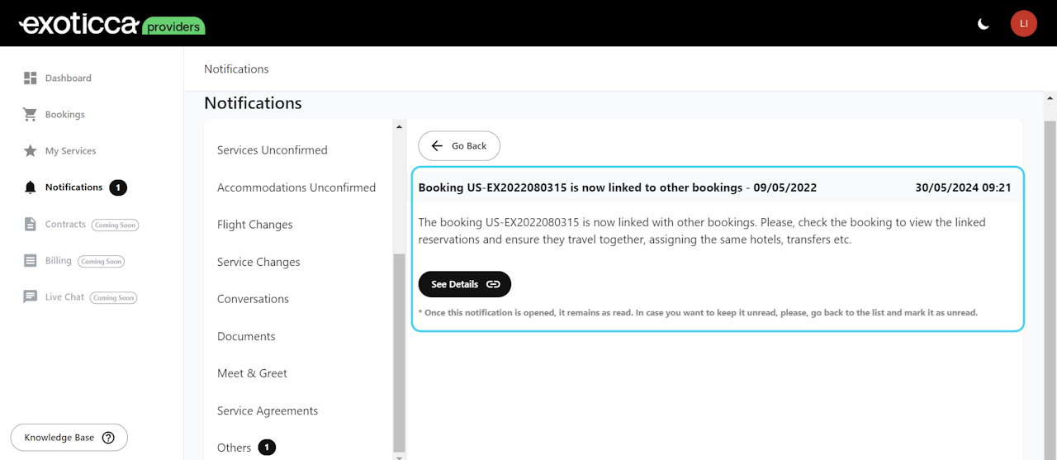Screen dimensions: 1057x460
Task: Select Flight Changes category
Action: [255, 225]
